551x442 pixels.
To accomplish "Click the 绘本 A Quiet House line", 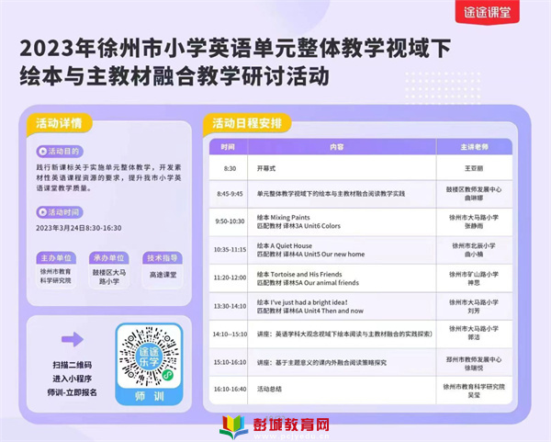I will click(285, 245).
